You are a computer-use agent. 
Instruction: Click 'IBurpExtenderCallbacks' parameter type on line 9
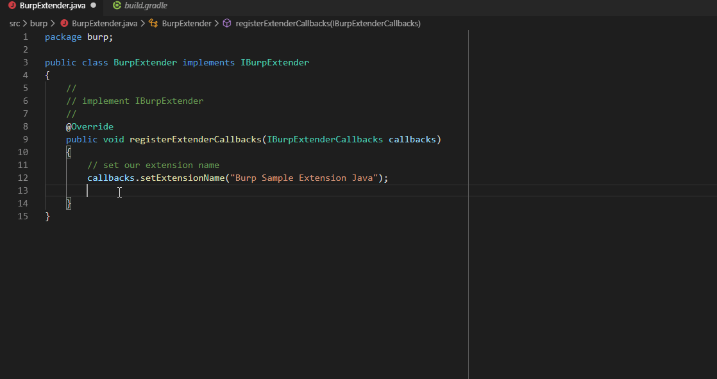click(325, 139)
